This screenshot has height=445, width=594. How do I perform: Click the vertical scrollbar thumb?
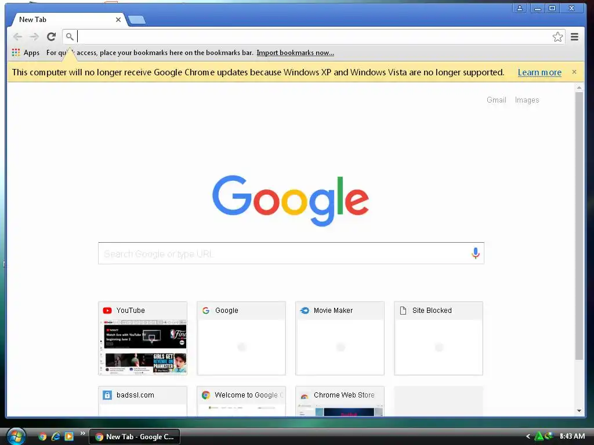click(x=579, y=226)
